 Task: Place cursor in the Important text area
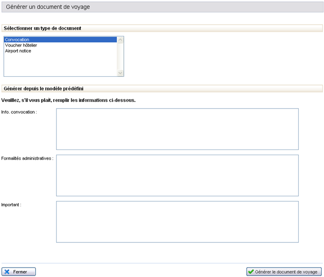(177, 222)
